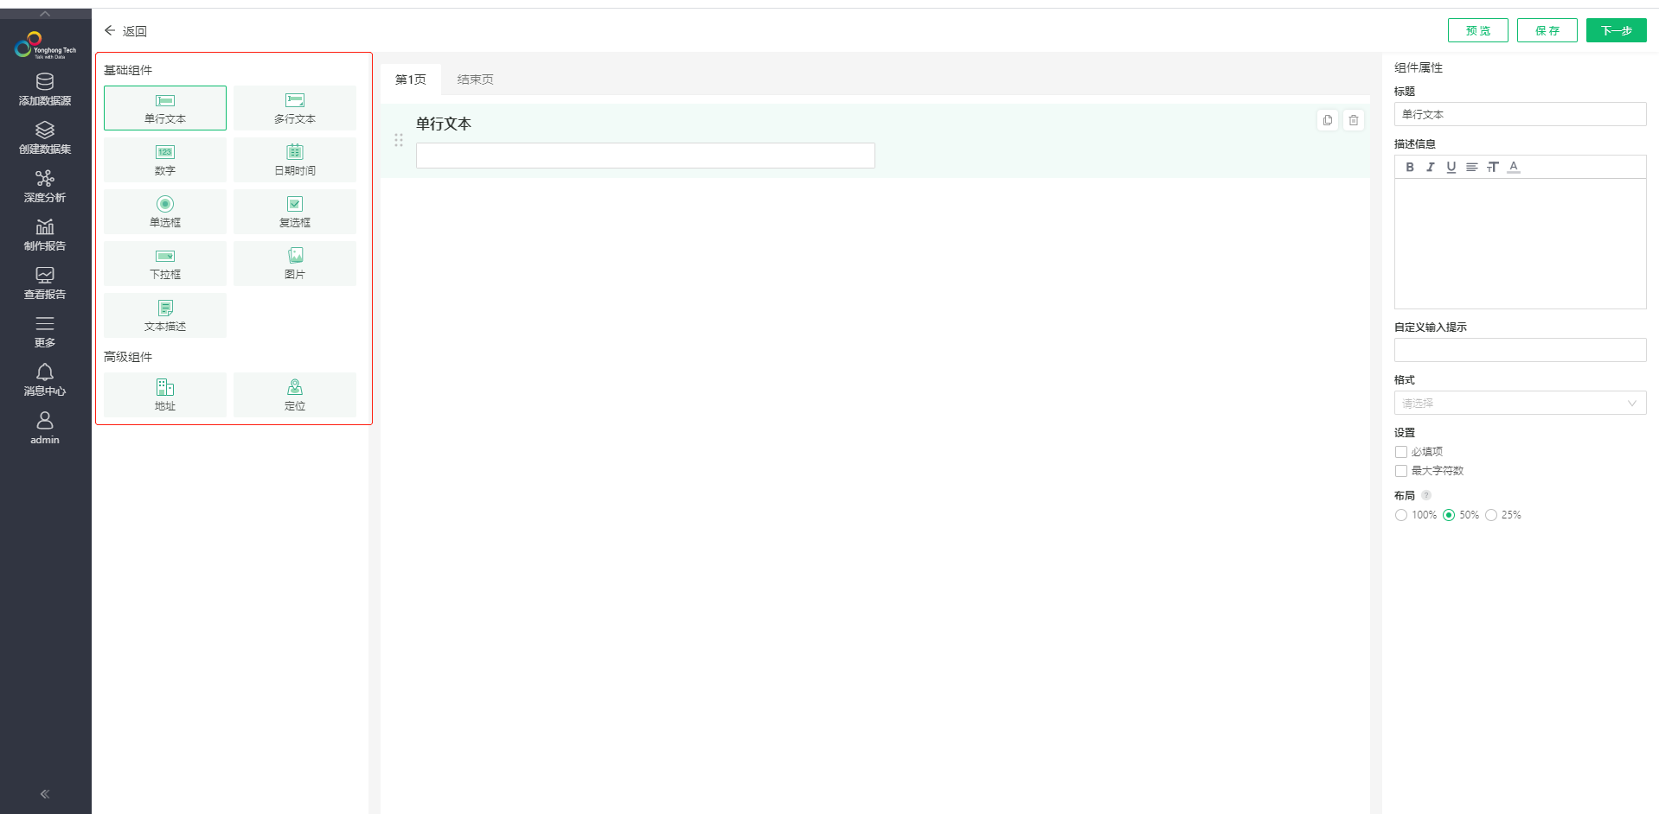Open the admin user profile
The width and height of the screenshot is (1659, 814).
45,429
